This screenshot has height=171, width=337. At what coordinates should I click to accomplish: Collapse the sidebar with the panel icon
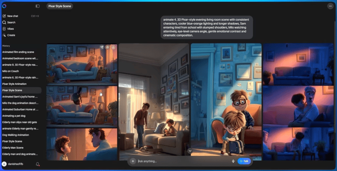pyautogui.click(x=37, y=6)
